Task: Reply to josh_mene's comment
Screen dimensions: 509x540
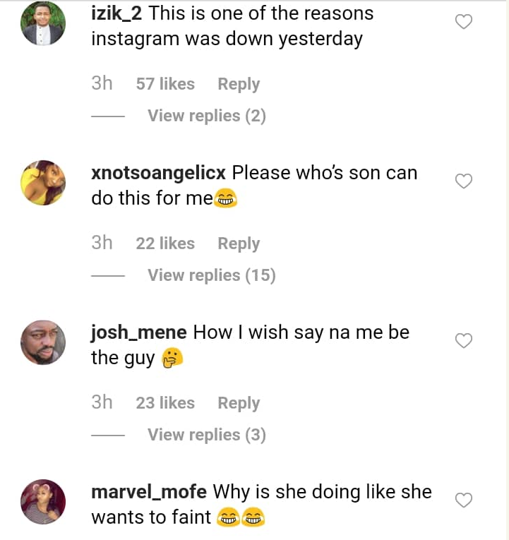Action: [x=239, y=403]
